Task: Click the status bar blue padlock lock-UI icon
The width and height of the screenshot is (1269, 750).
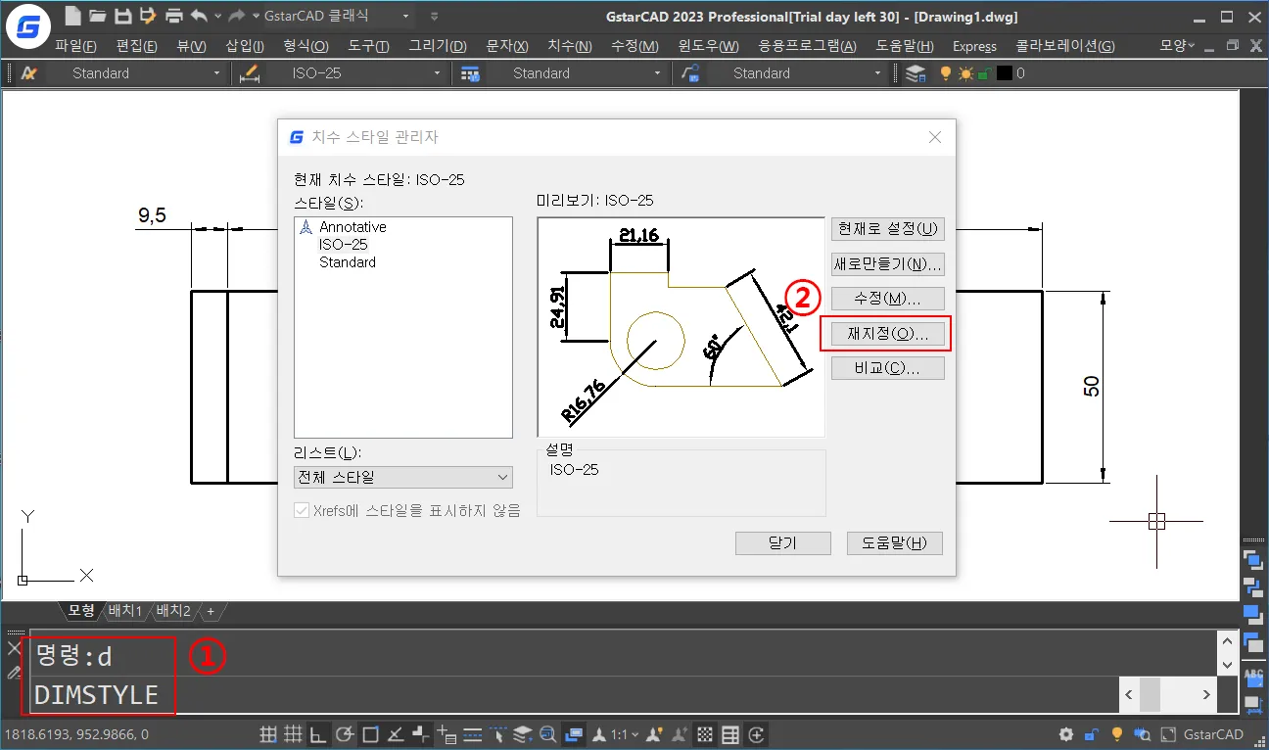Action: coord(1092,734)
